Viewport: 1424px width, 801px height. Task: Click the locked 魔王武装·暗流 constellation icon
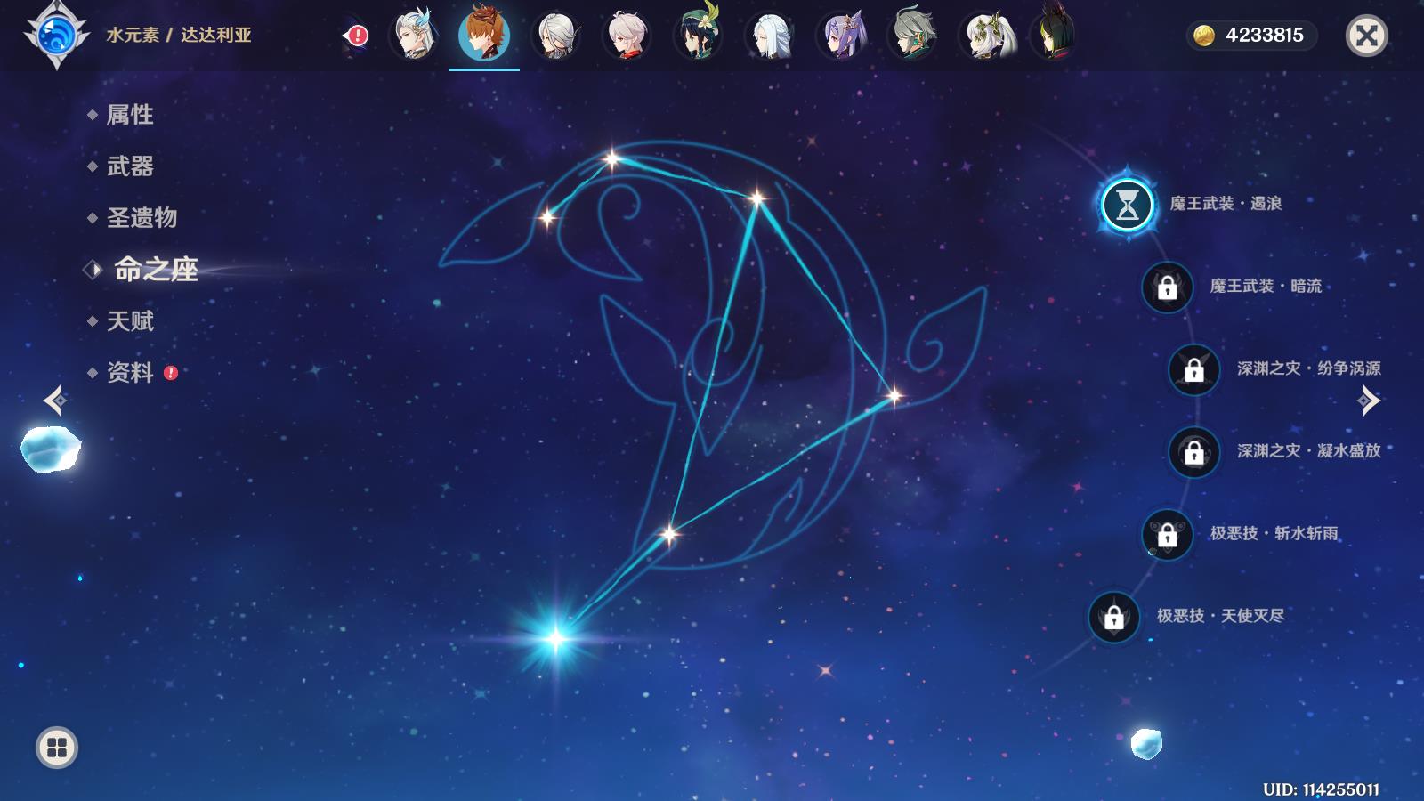pos(1167,287)
